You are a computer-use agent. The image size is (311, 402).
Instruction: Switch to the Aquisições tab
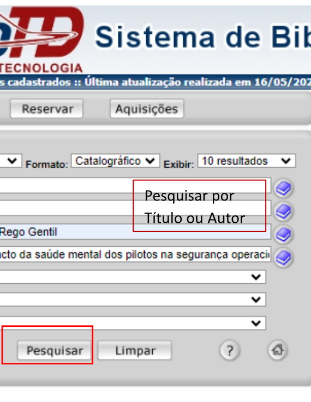coord(147,109)
